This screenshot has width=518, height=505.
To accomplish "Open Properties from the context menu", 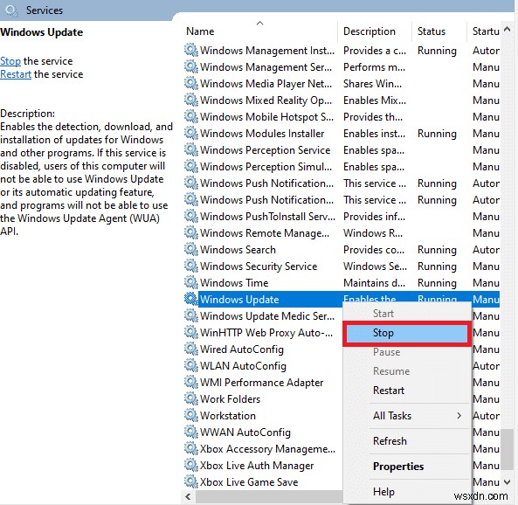I will [x=406, y=467].
